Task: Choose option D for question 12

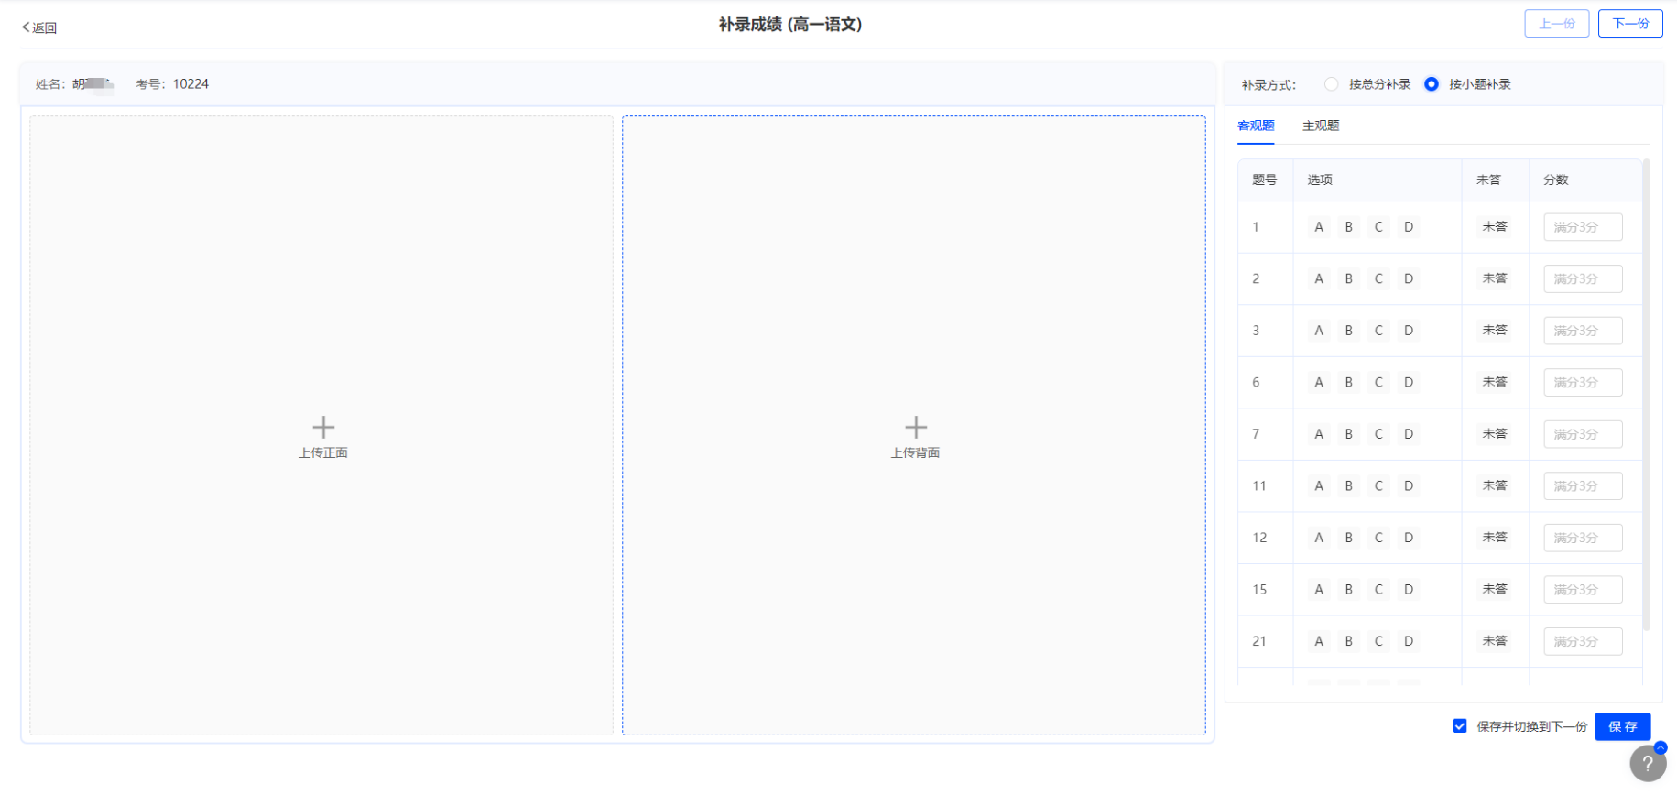Action: coord(1409,538)
